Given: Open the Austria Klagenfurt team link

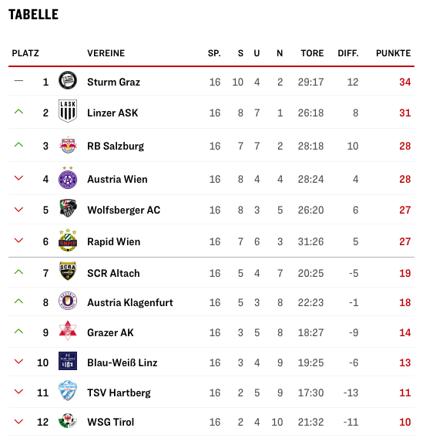Looking at the screenshot, I should tap(130, 302).
